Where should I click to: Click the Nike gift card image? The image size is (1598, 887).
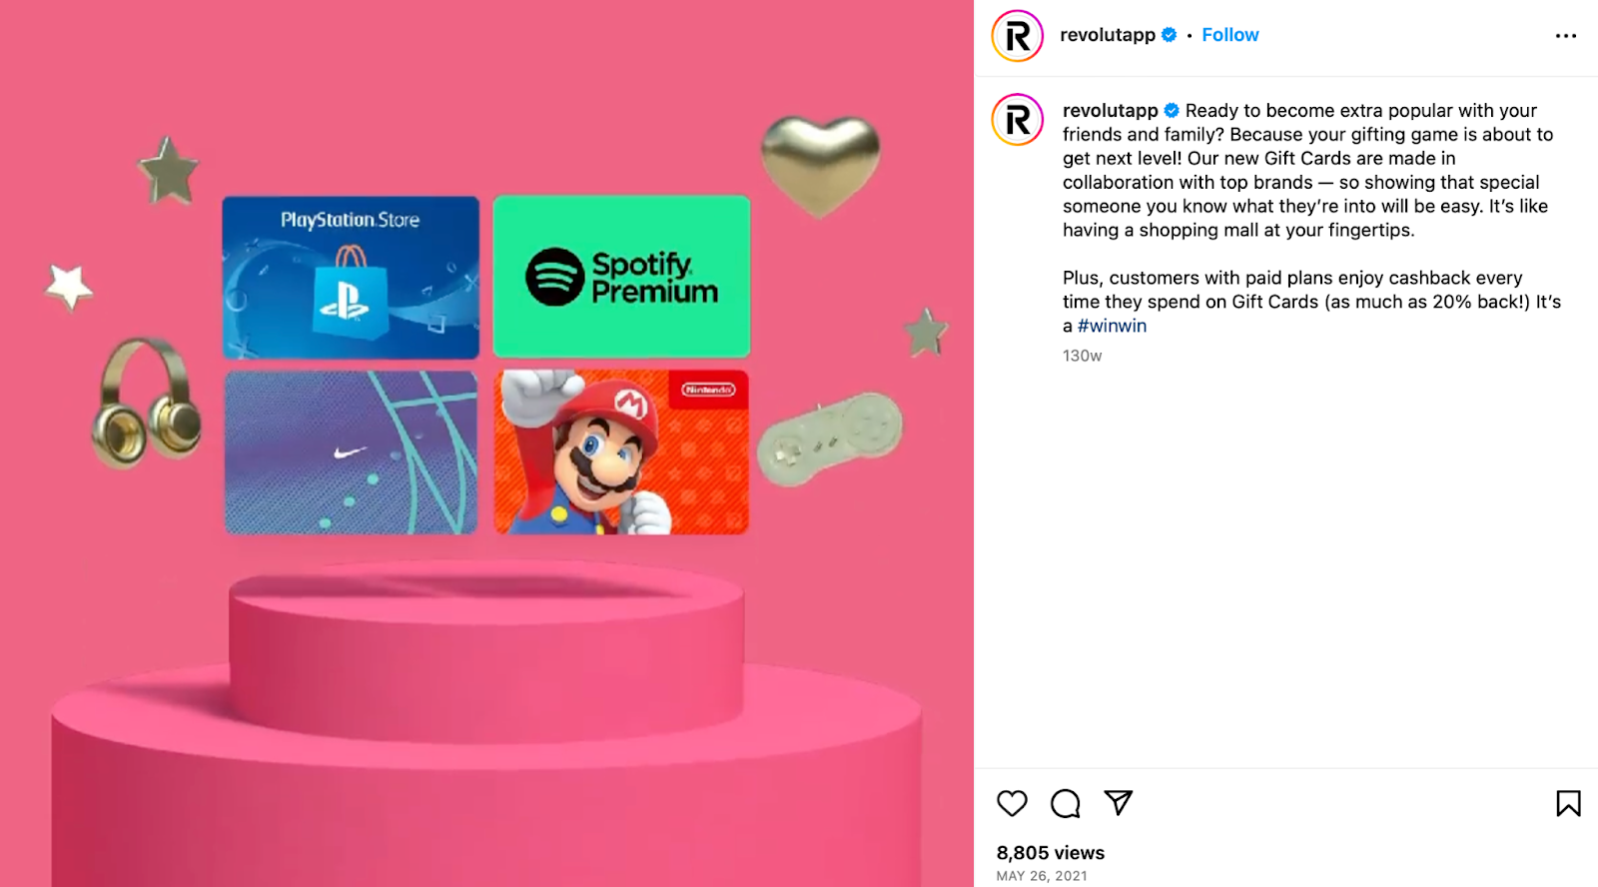(x=352, y=452)
